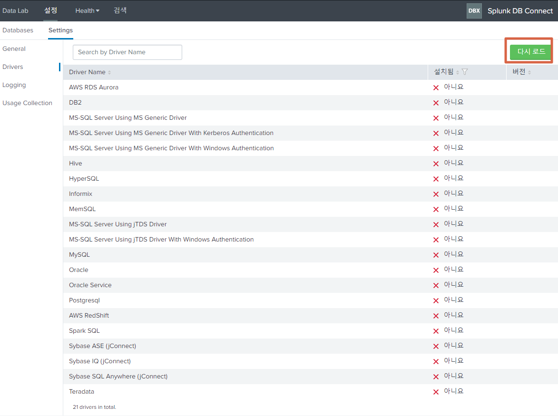
Task: Click red X icon in MySQL row
Action: pos(436,255)
